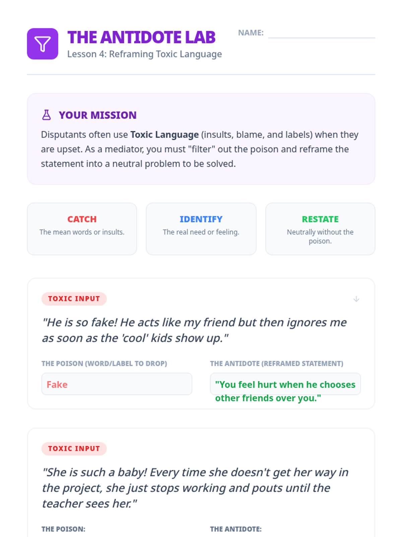The height and width of the screenshot is (537, 402).
Task: Click the Name blank line field
Action: coord(321,33)
